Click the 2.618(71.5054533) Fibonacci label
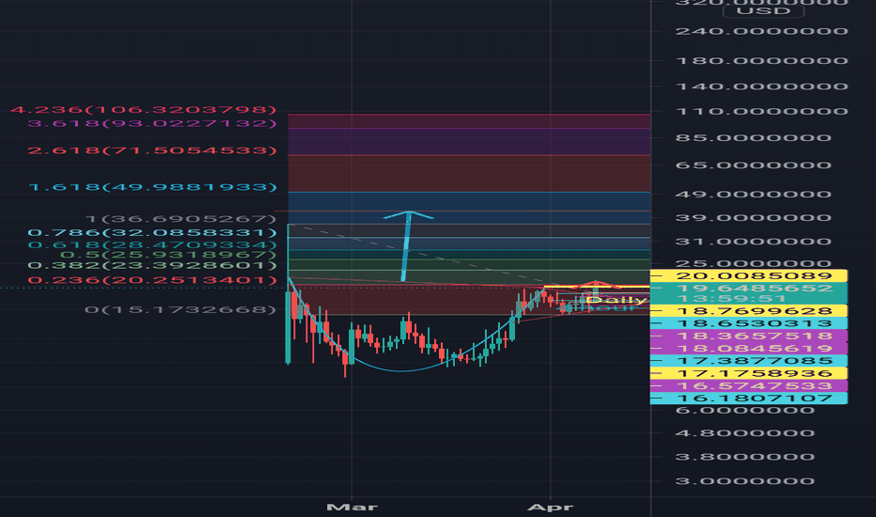This screenshot has height=517, width=876. pos(152,150)
